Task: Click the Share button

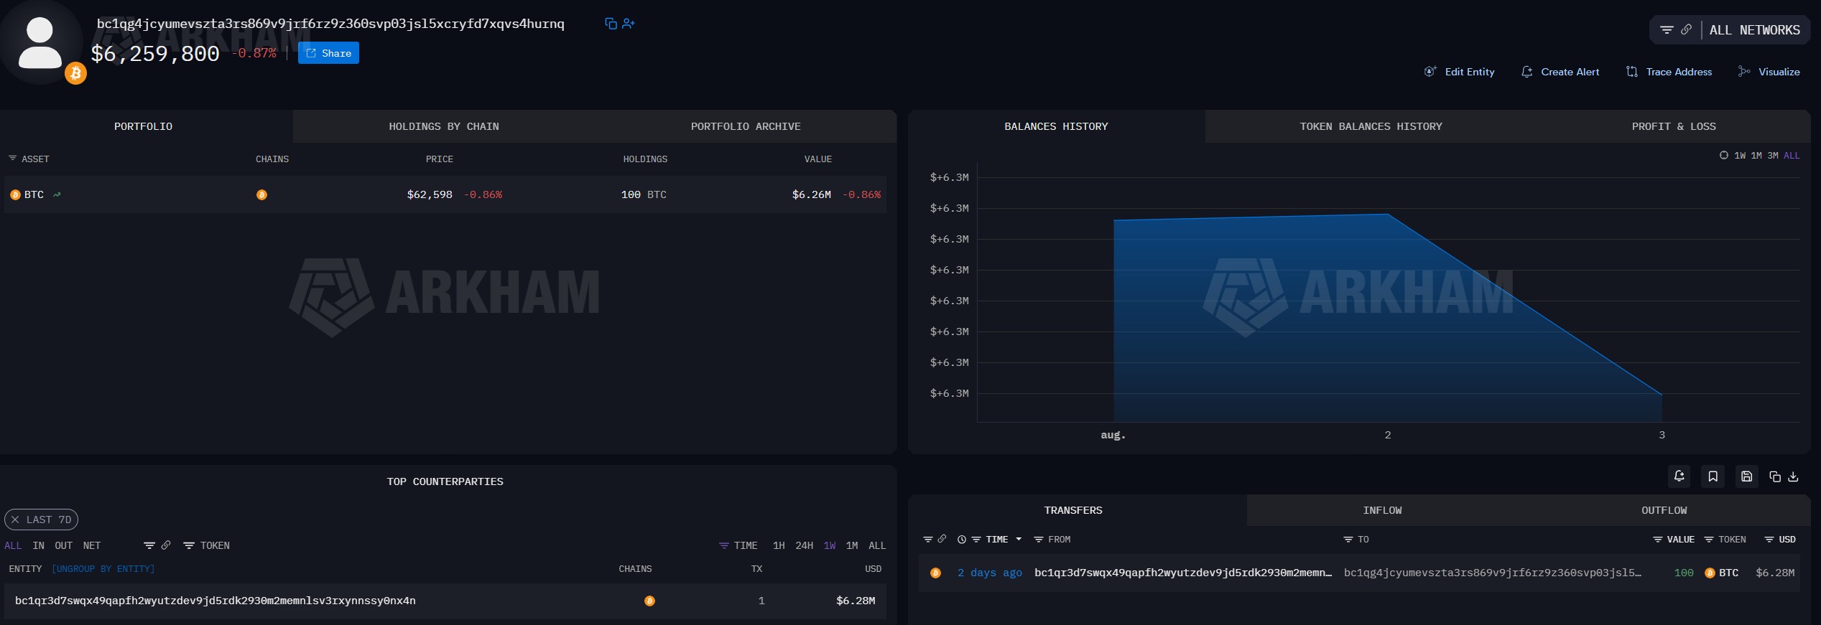Action: point(328,53)
